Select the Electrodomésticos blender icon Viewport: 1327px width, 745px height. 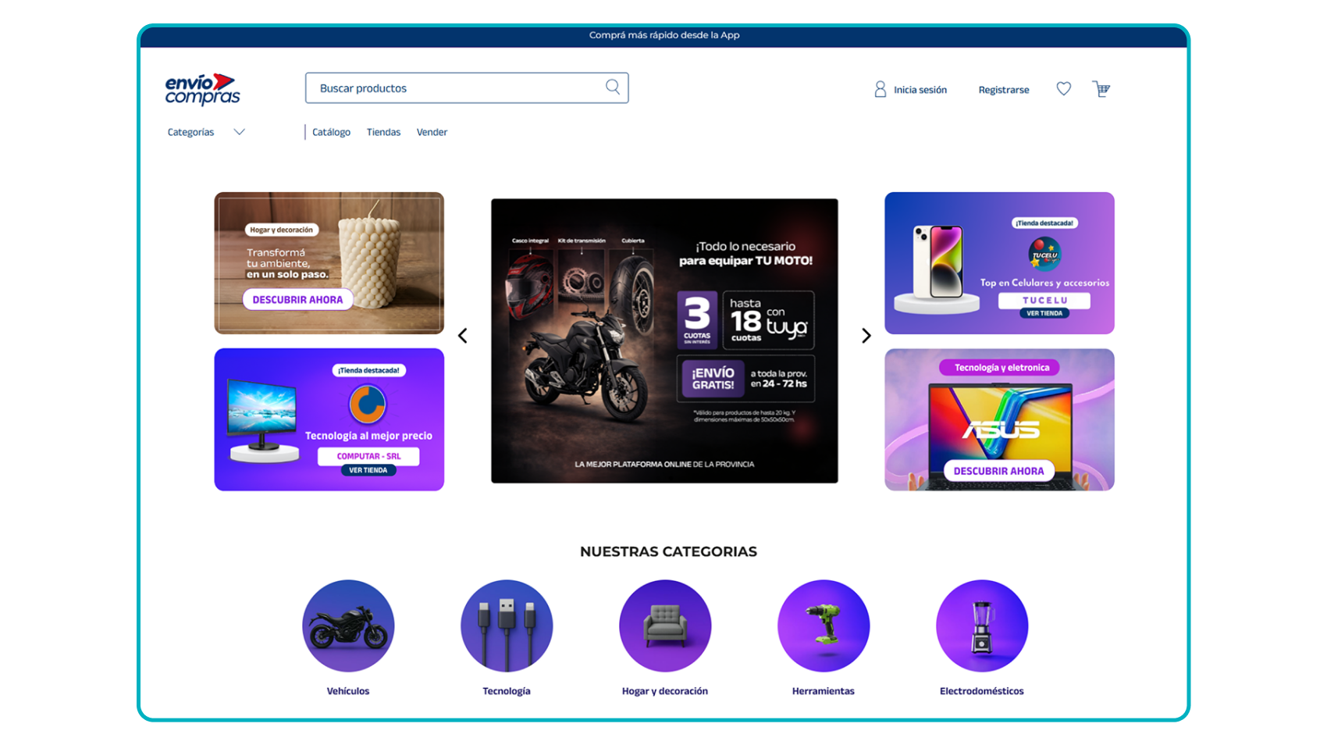tap(982, 626)
